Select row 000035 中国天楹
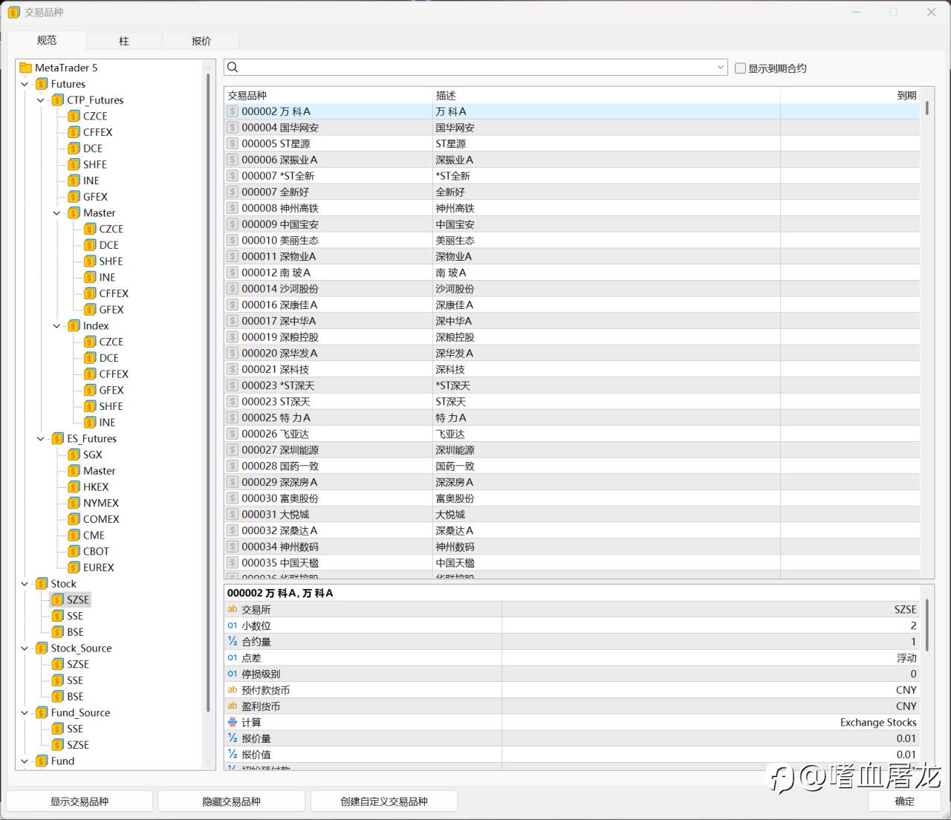The image size is (951, 820). (572, 562)
